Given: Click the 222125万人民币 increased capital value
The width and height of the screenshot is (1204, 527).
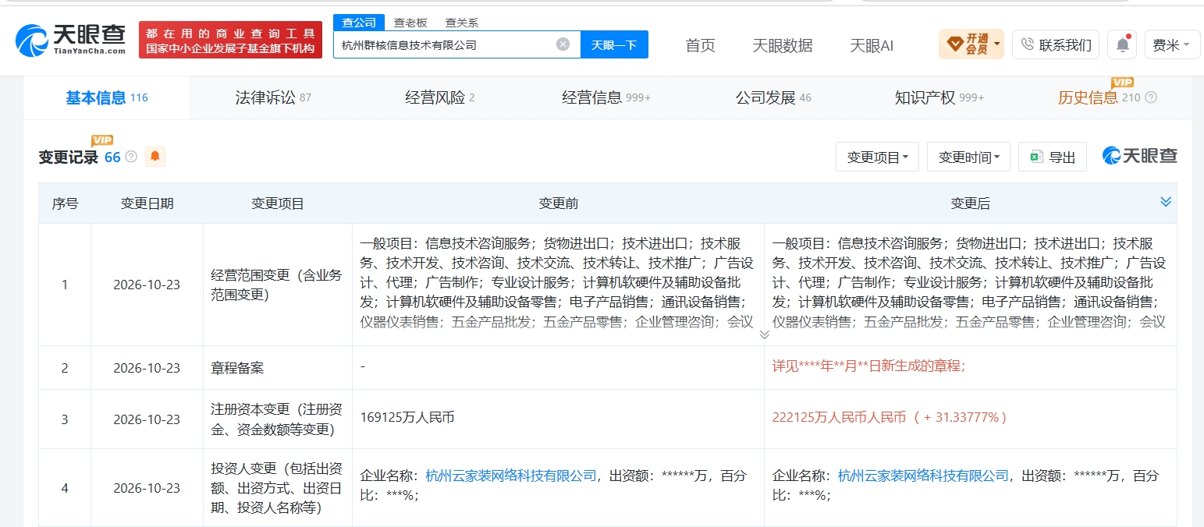Looking at the screenshot, I should pyautogui.click(x=890, y=417).
